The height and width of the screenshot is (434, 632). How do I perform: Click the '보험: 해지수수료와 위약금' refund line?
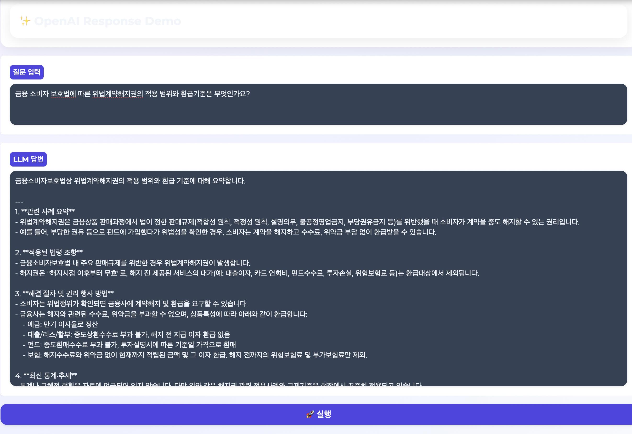(x=195, y=355)
